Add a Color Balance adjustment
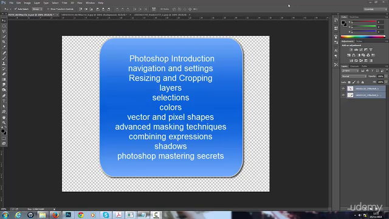This screenshot has width=389, height=219. click(354, 55)
